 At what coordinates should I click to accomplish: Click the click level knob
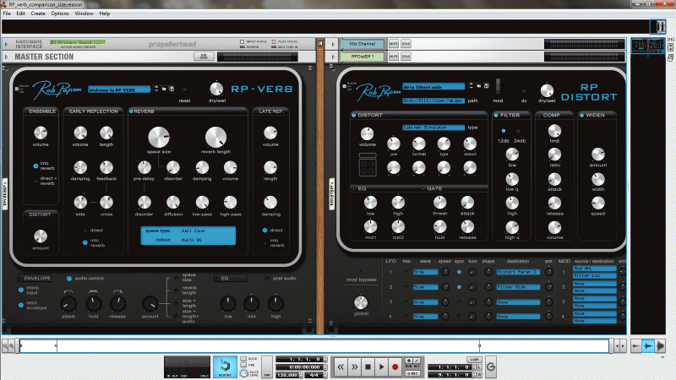tap(244, 373)
